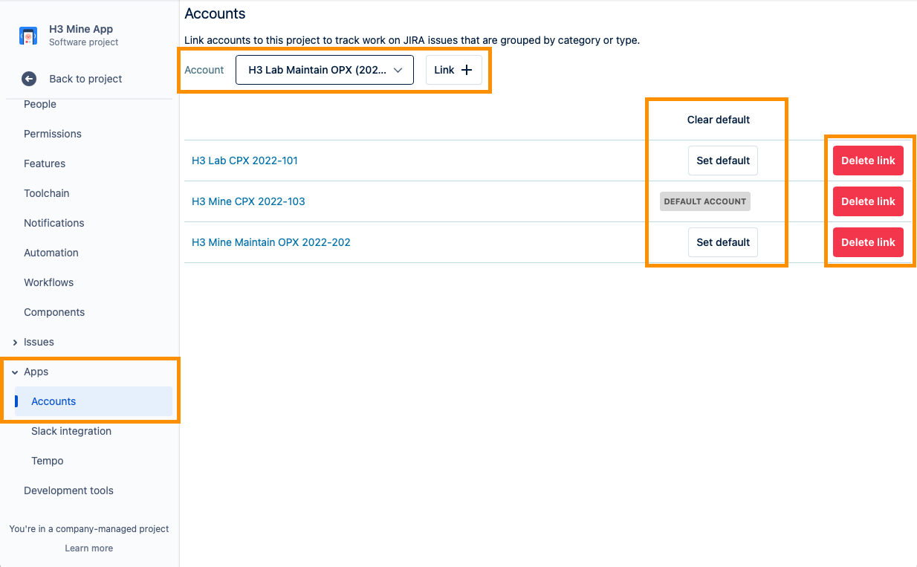Screen dimensions: 917x567
Task: Open Workflows in sidebar
Action: point(49,282)
